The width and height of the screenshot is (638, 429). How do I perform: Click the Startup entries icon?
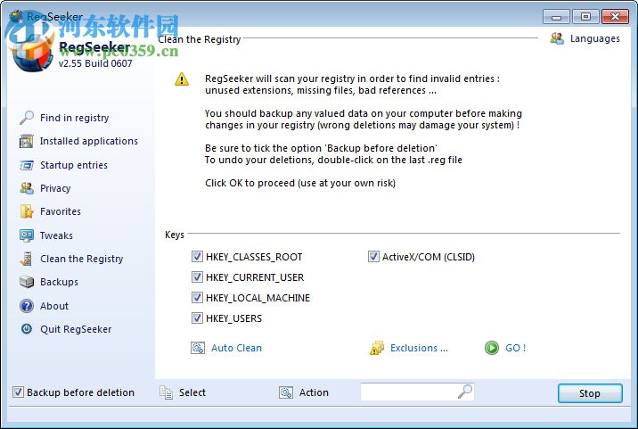coord(27,165)
